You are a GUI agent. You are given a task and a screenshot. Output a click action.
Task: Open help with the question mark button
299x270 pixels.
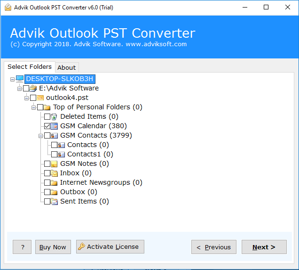pyautogui.click(x=22, y=247)
